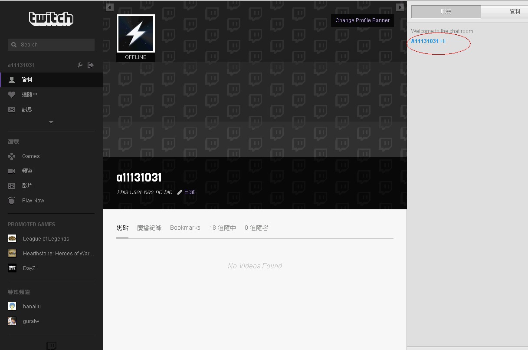Click the search magnifier icon
Viewport: 528px width, 350px height.
coord(14,45)
